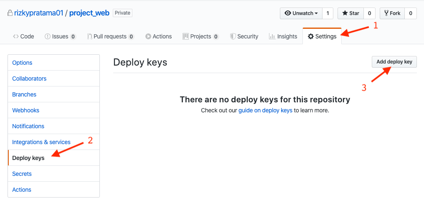424x203 pixels.
Task: Open the Issues tab
Action: tap(60, 36)
